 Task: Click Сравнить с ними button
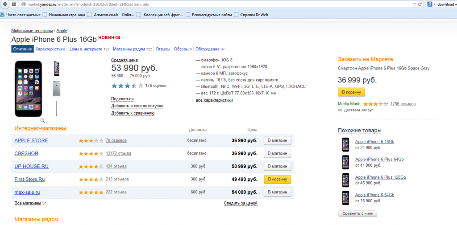tap(357, 213)
